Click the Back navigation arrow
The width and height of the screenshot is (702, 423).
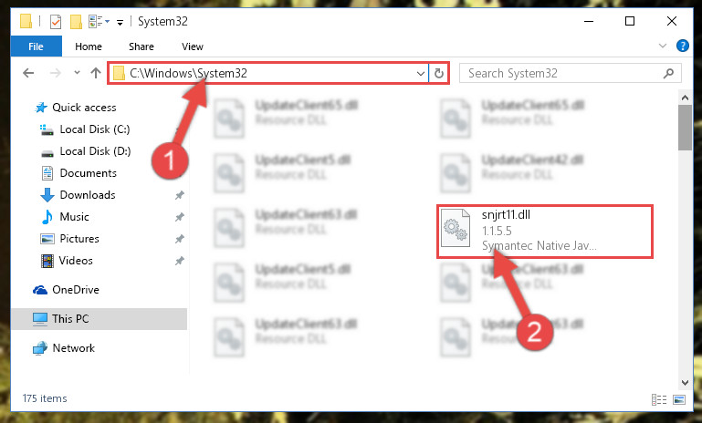pos(28,73)
